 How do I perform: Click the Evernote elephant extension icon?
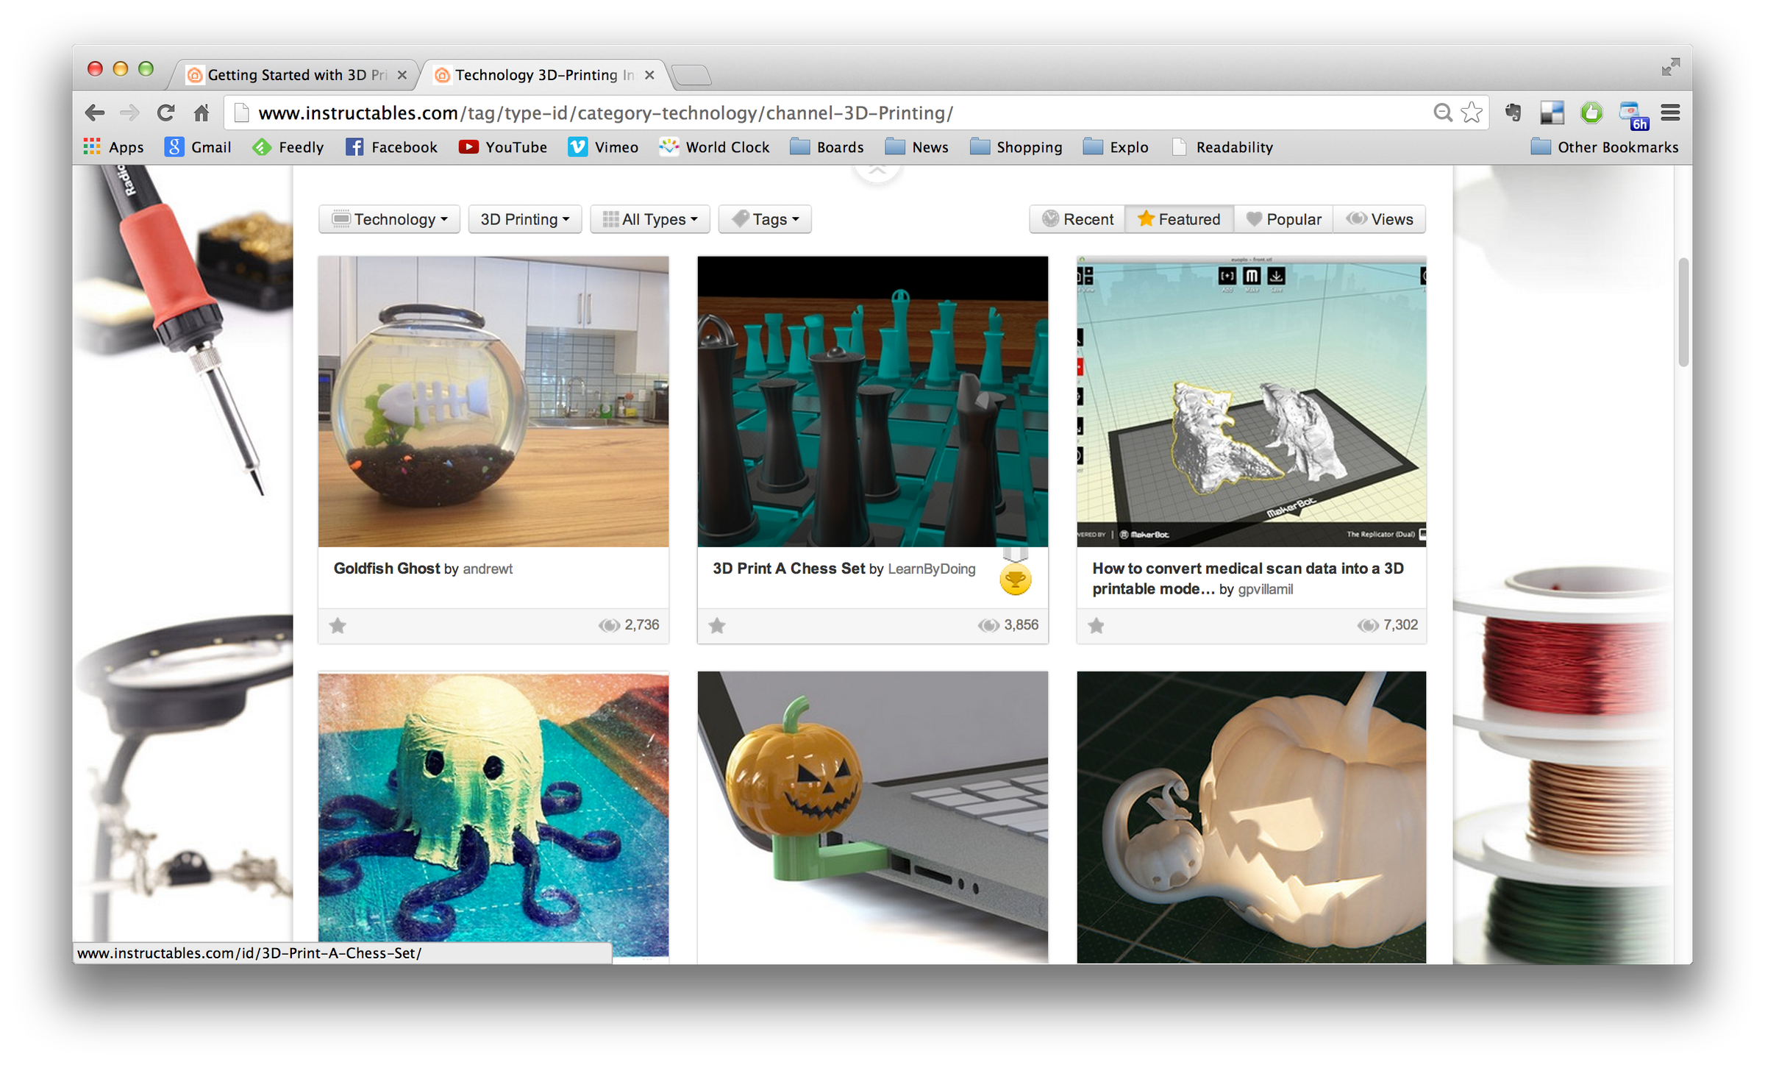coord(1513,113)
